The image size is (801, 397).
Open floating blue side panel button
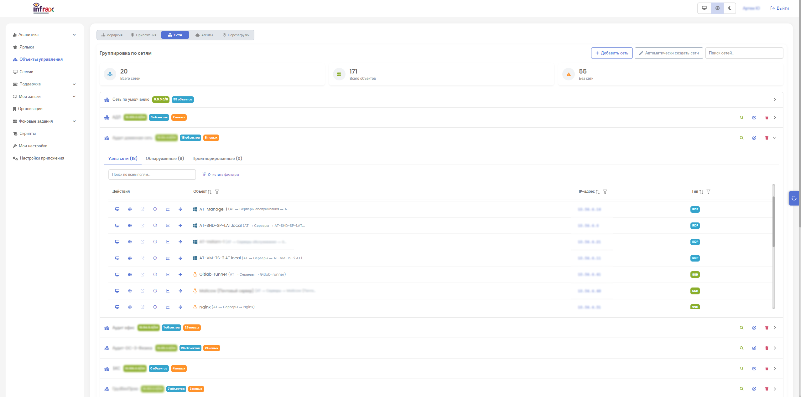pos(794,198)
